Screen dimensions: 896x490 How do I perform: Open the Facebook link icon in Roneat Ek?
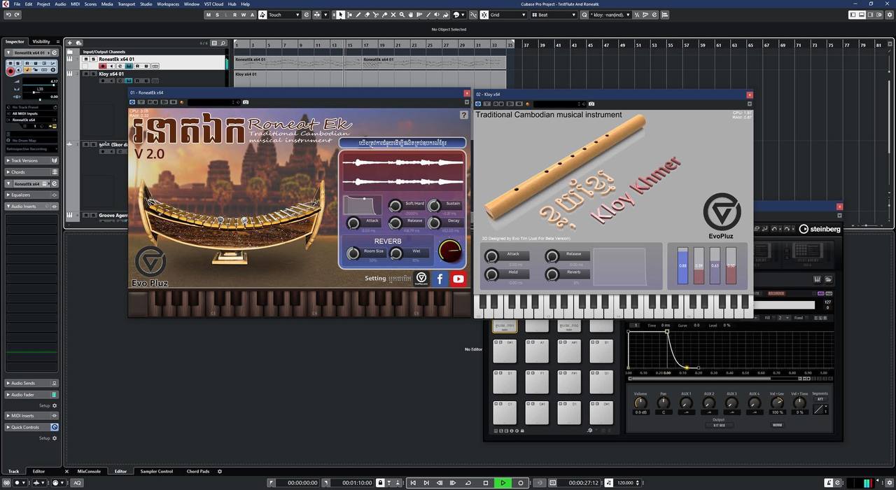(x=440, y=279)
